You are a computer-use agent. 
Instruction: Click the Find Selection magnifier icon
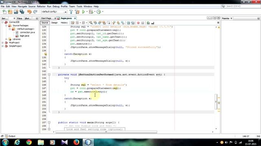tap(91, 23)
